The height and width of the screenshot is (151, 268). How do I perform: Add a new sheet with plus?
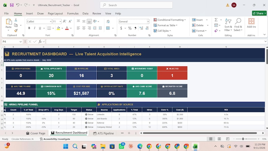tap(129, 133)
